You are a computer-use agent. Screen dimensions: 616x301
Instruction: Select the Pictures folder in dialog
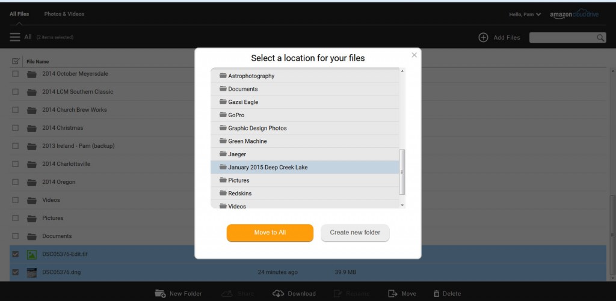point(305,180)
